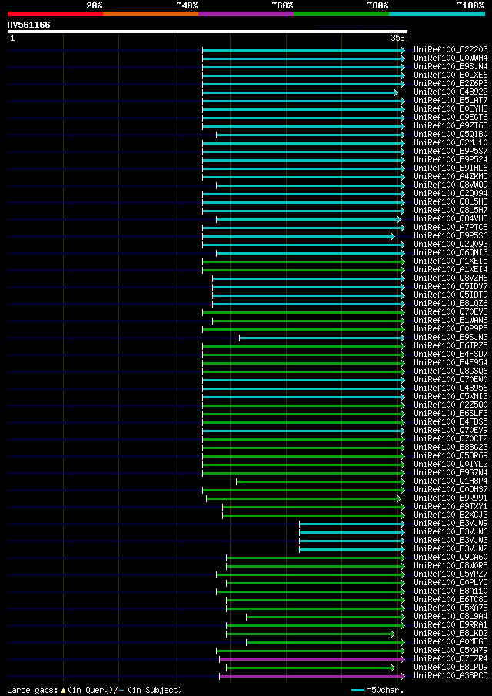Select the UniRef100_B8LKD2 label
This screenshot has width=492, height=696.
click(450, 634)
